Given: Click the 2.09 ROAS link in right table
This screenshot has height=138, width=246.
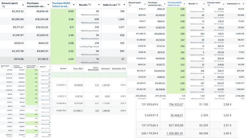Looking at the screenshot, I should [182, 89].
